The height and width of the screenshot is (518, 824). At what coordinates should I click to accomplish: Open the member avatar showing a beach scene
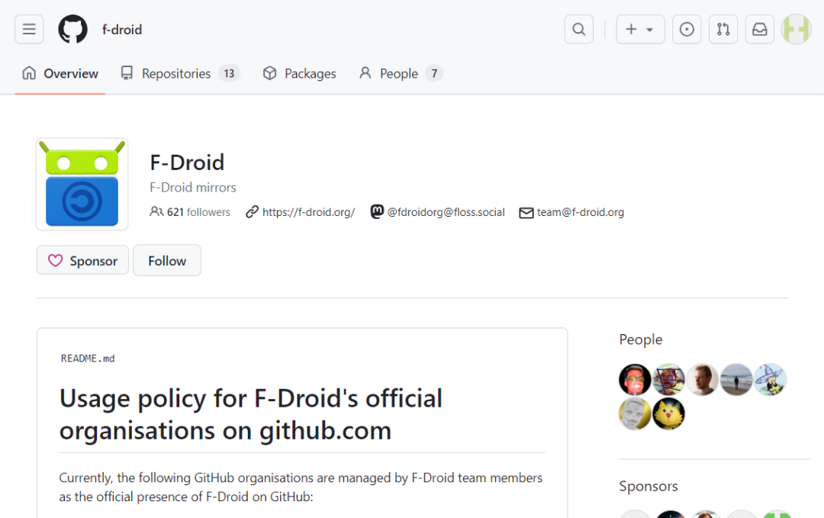[x=736, y=379]
